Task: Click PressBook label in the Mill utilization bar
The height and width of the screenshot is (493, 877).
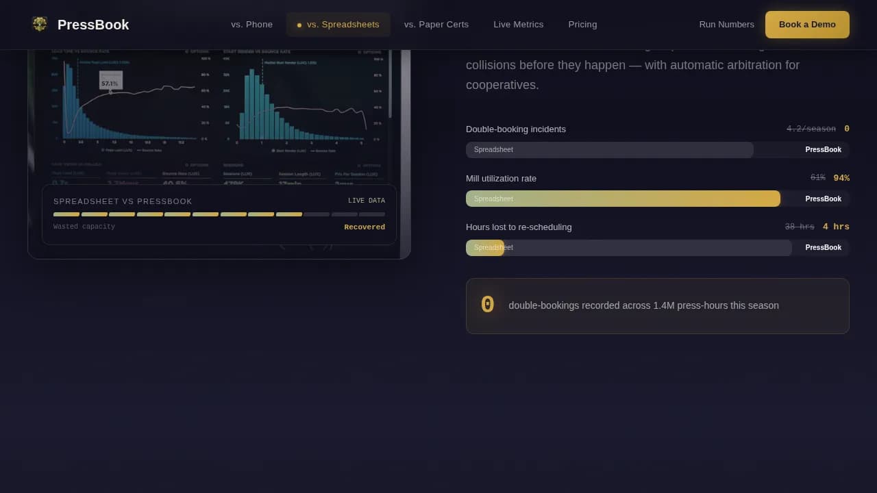Action: [x=824, y=199]
